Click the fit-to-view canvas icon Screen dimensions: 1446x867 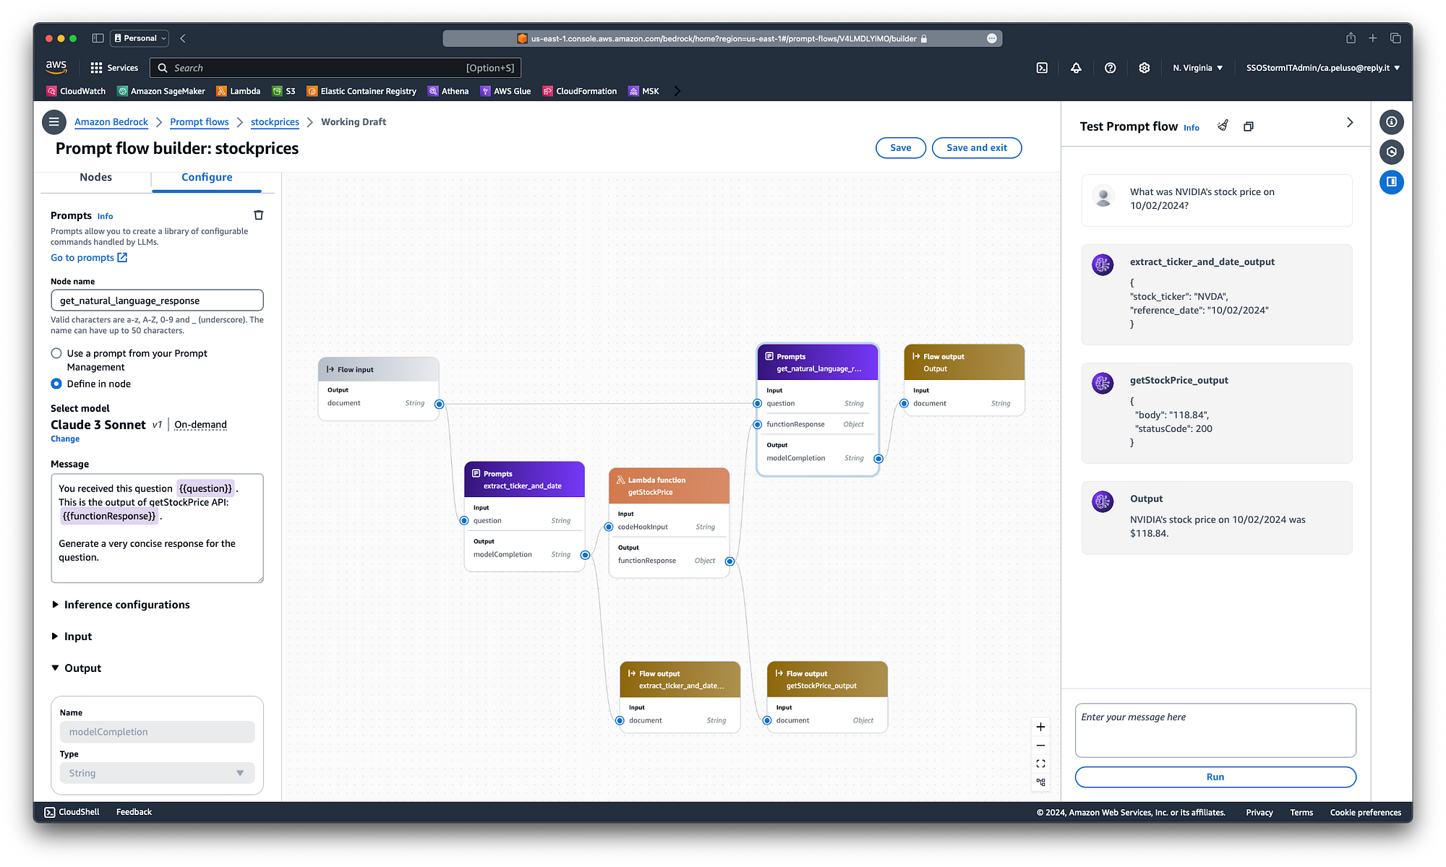1040,764
